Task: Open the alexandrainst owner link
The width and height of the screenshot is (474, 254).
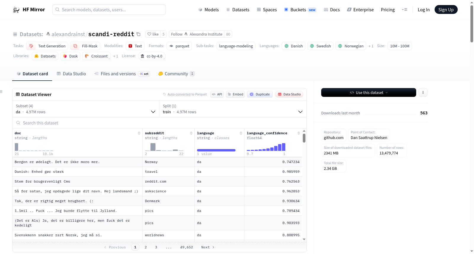Action: [68, 34]
